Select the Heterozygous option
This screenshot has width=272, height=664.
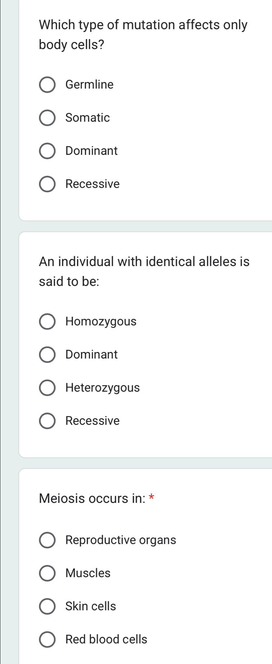(47, 388)
